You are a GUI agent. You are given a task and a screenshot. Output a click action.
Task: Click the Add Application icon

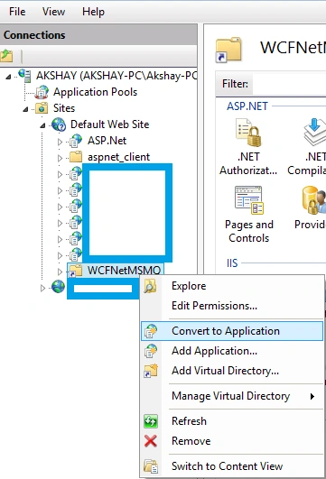pyautogui.click(x=151, y=351)
